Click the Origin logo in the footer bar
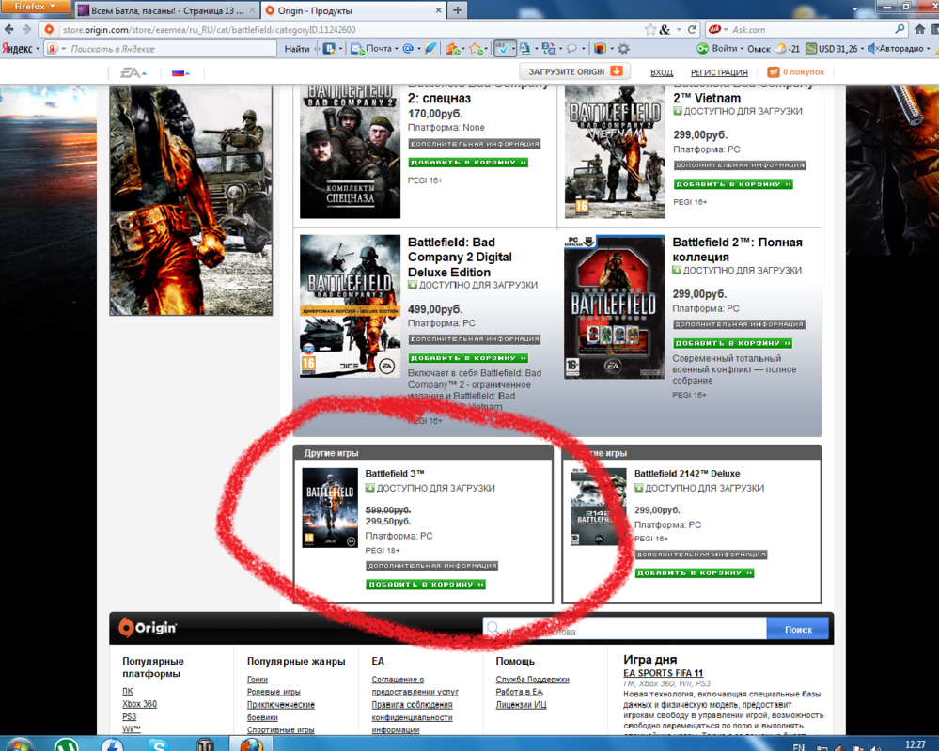Screen dimensions: 939x751 point(148,627)
